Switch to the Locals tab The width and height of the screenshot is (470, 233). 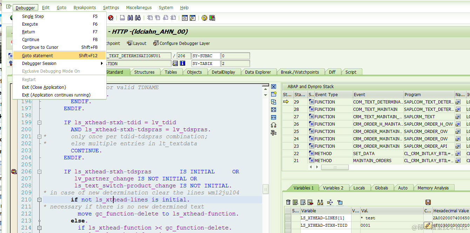coord(359,188)
